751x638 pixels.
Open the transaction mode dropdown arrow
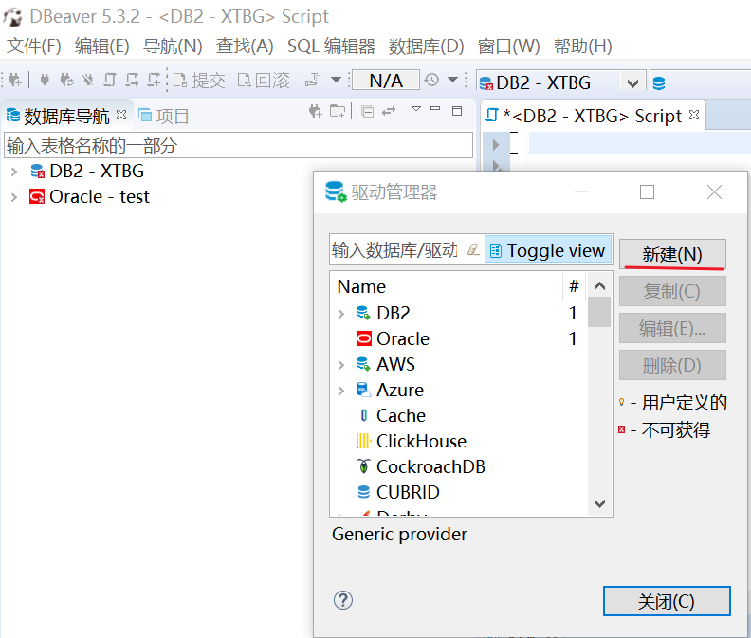coord(337,80)
